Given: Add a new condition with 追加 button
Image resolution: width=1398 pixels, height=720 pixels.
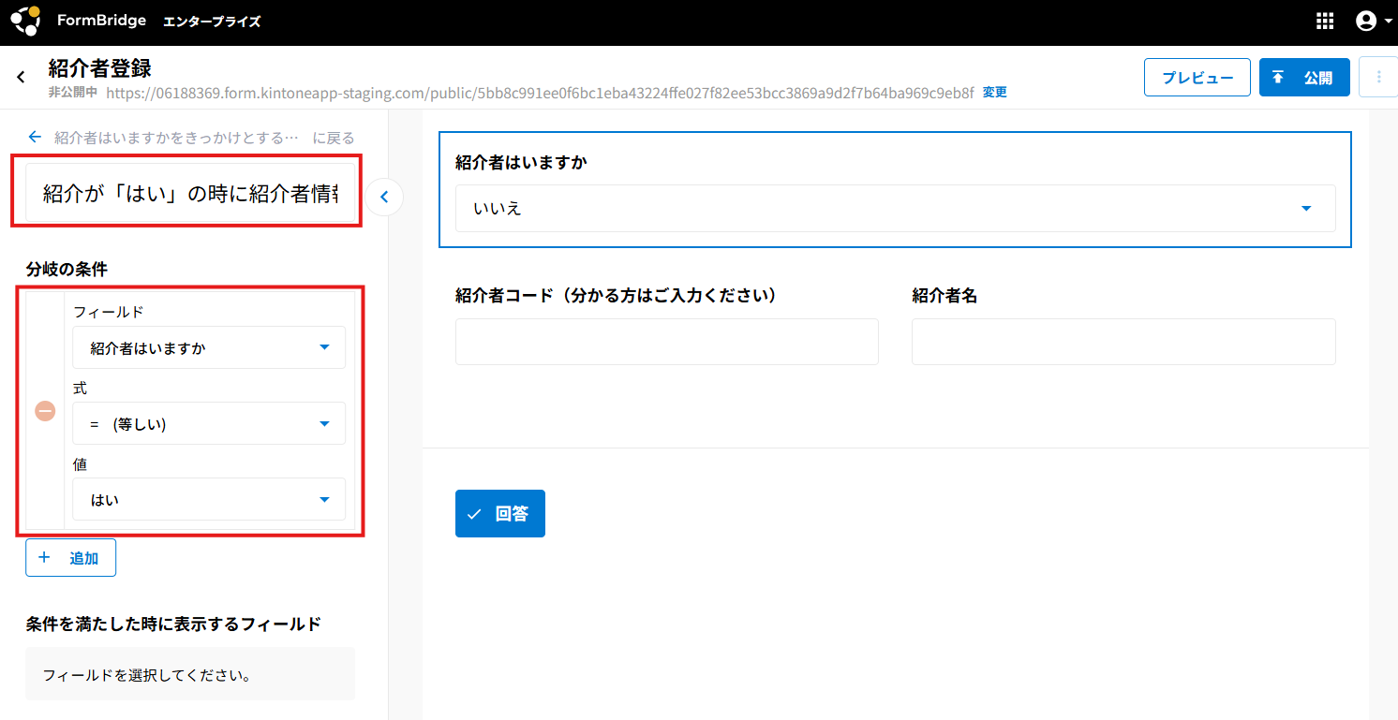Looking at the screenshot, I should point(71,558).
